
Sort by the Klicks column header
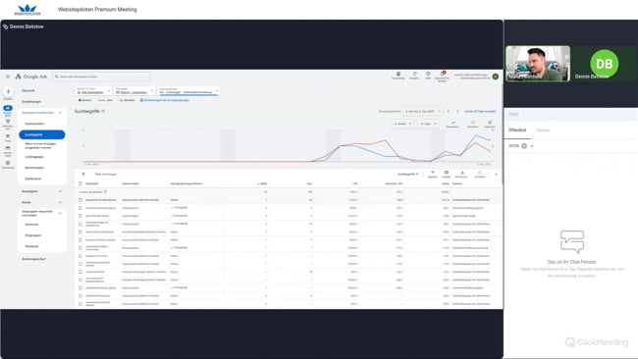[262, 183]
